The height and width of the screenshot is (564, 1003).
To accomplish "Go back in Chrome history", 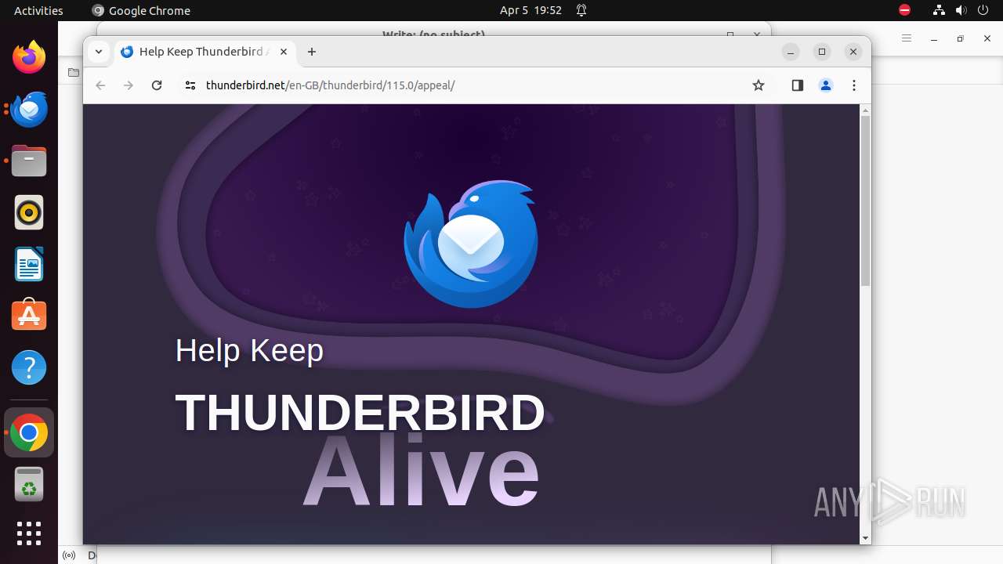I will point(100,85).
